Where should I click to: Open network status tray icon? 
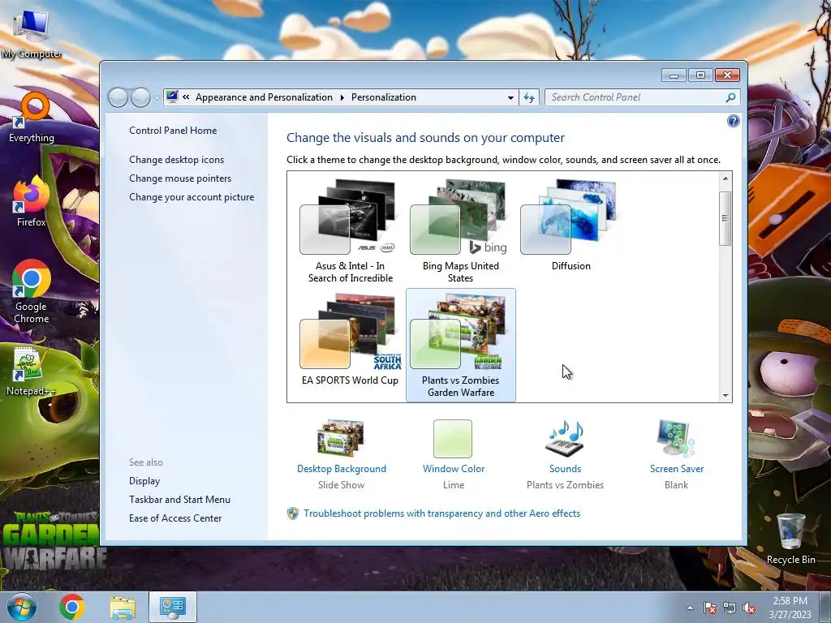(x=730, y=608)
